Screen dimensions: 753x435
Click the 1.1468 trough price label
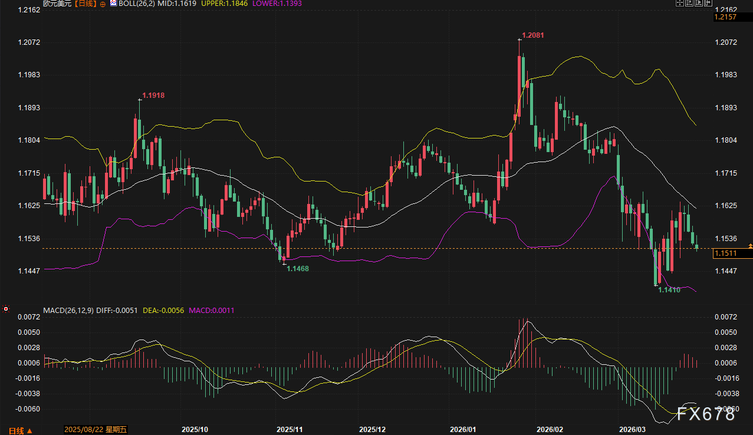coord(297,268)
